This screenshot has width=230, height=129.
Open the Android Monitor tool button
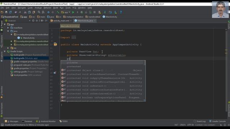(46, 121)
